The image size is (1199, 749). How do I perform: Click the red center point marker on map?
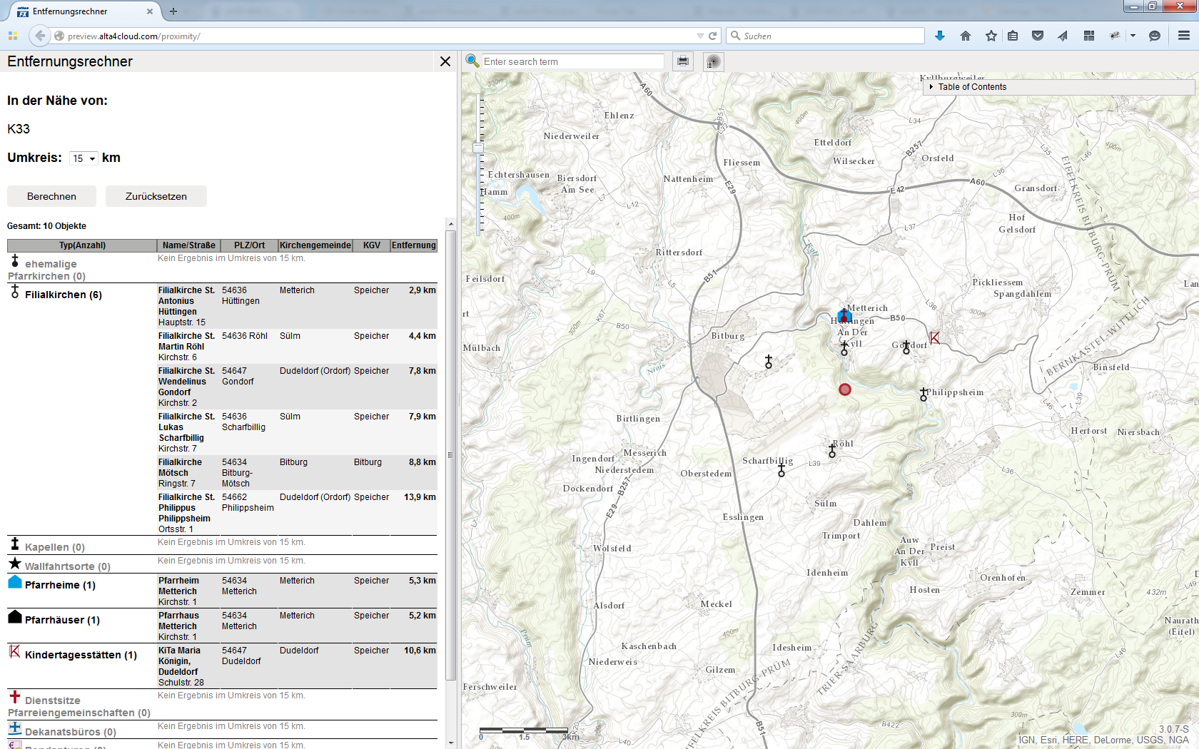point(845,389)
